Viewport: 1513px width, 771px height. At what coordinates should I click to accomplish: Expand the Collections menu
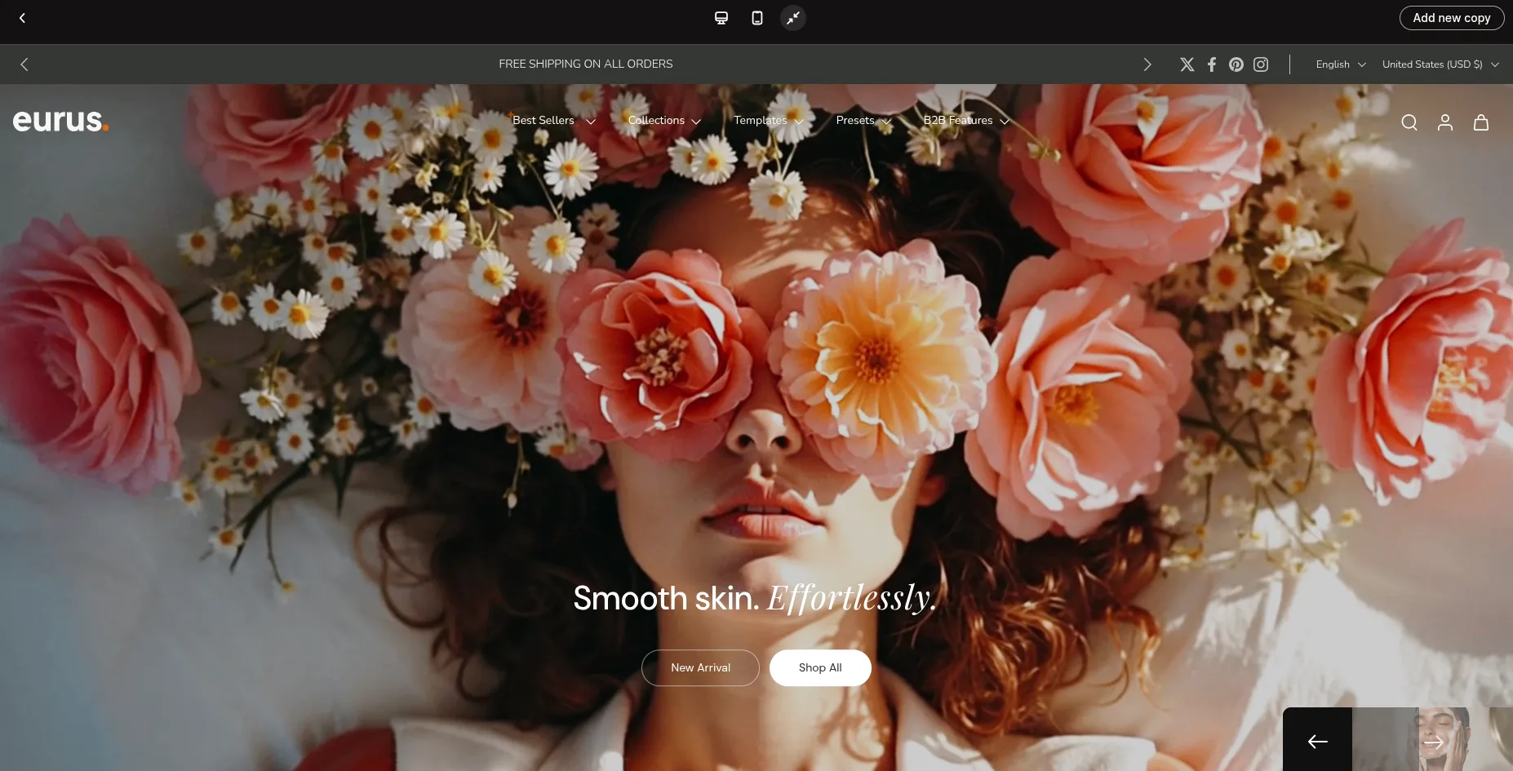point(664,121)
